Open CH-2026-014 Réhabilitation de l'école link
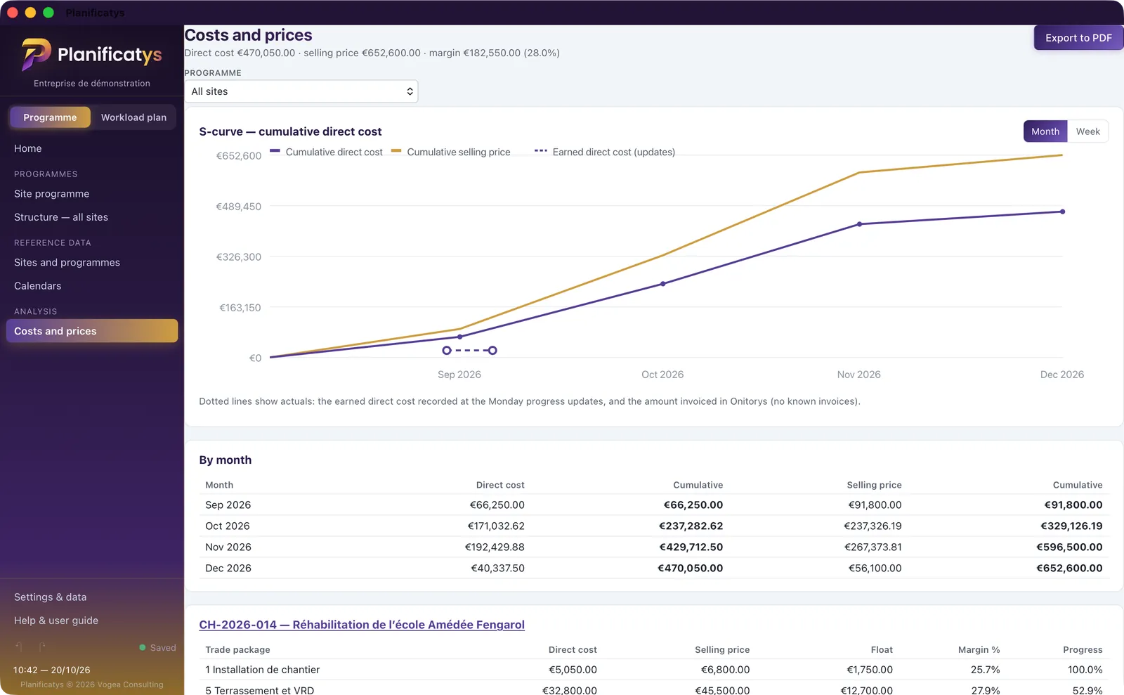1124x695 pixels. 362,625
